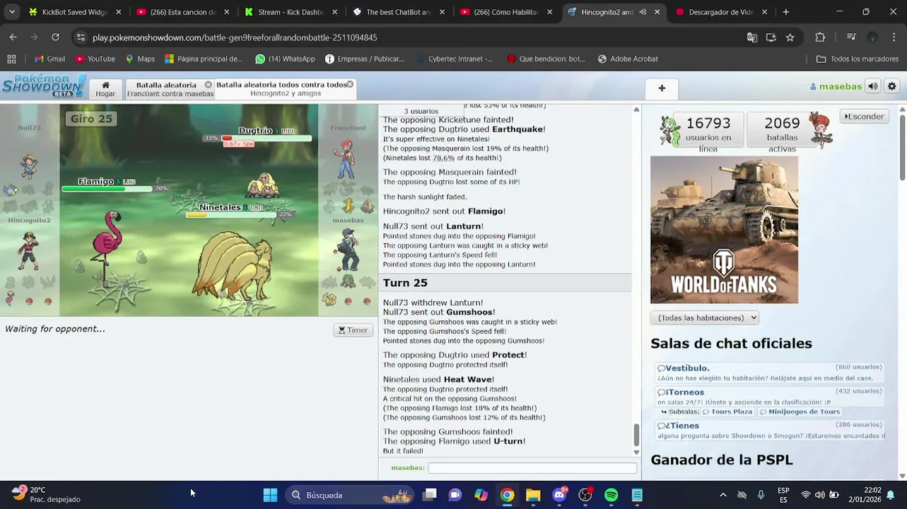
Task: Click the plus button to join a room
Action: [662, 88]
